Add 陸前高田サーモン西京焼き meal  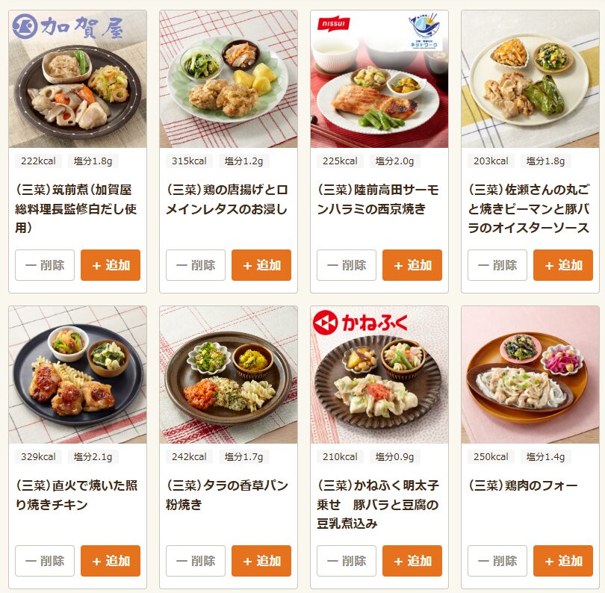coord(412,265)
